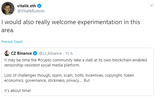Open the @VitalikButerin handle link
This screenshot has width=156, height=100.
click(x=31, y=11)
